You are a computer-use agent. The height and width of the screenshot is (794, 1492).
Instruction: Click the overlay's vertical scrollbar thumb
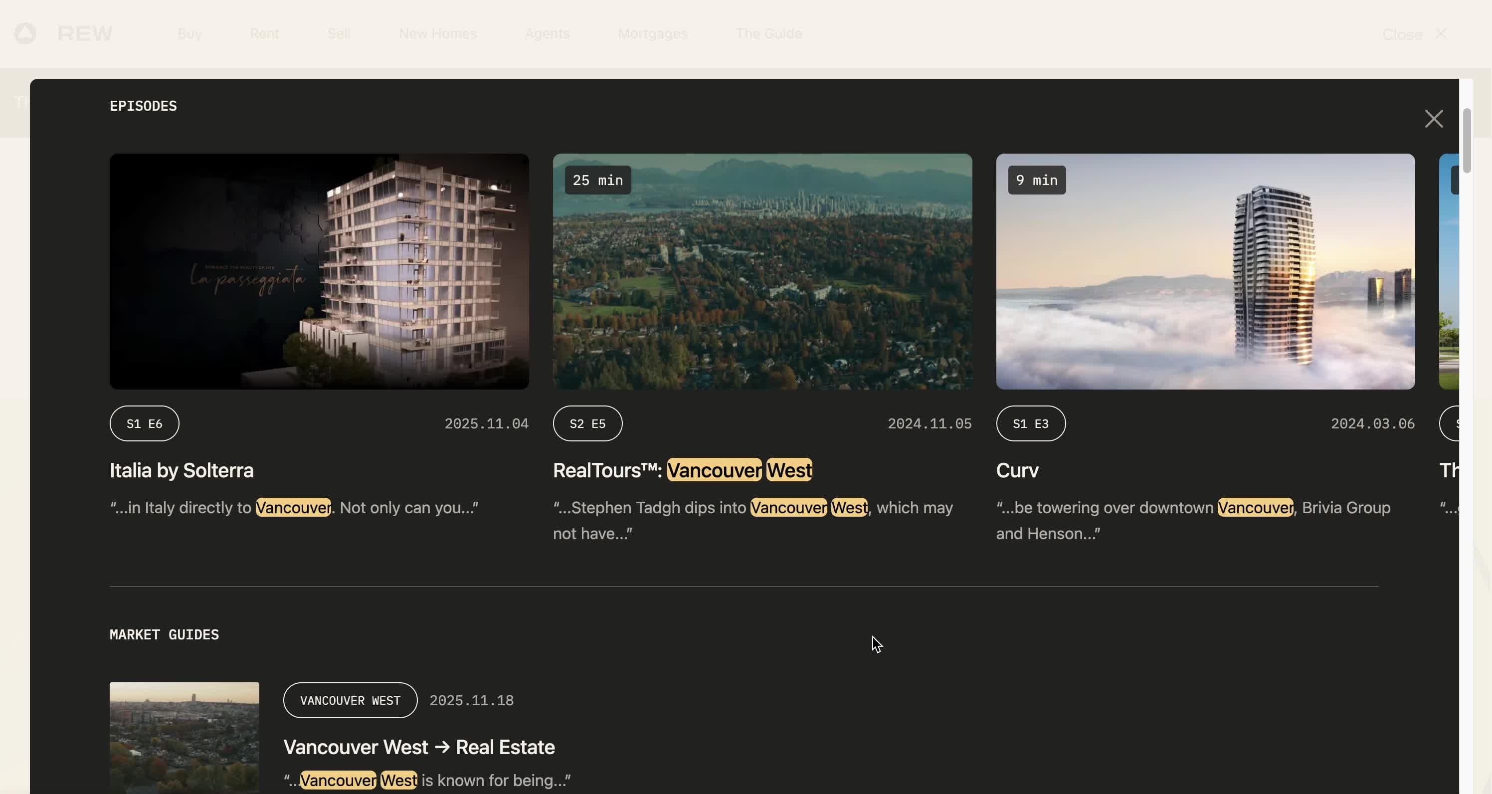click(x=1466, y=140)
